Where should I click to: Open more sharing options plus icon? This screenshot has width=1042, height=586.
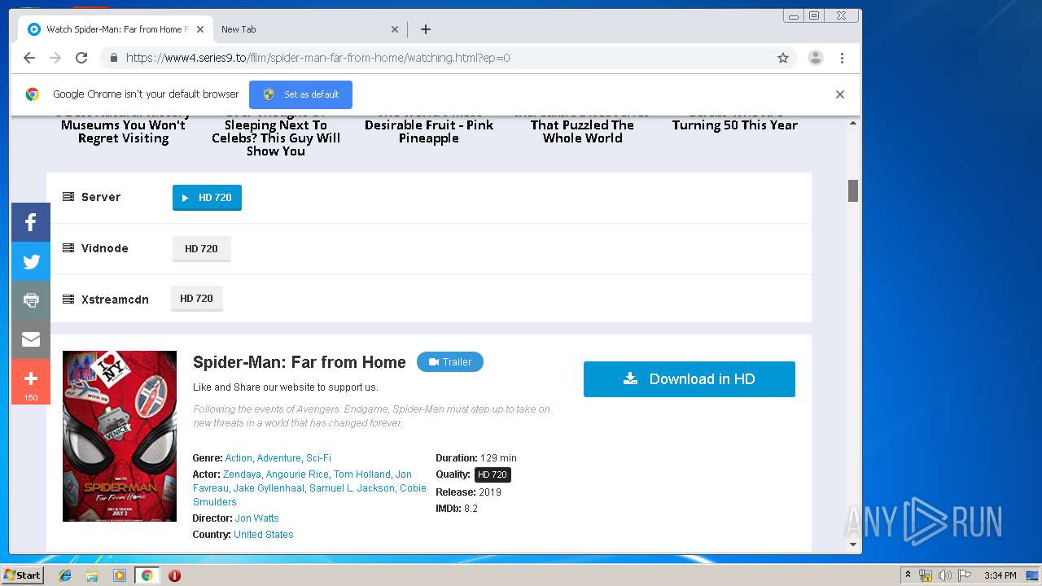pyautogui.click(x=31, y=382)
